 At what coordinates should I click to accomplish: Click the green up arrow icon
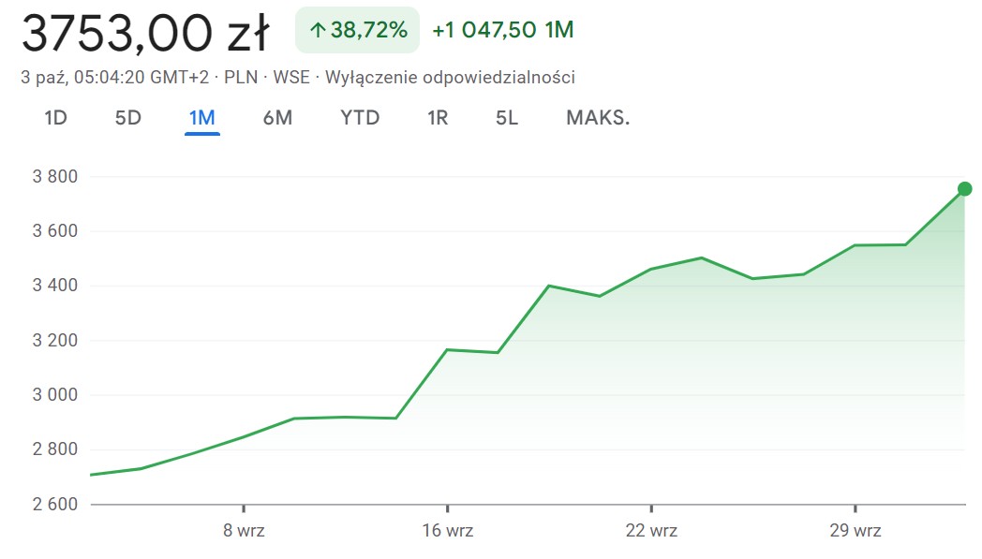(318, 31)
